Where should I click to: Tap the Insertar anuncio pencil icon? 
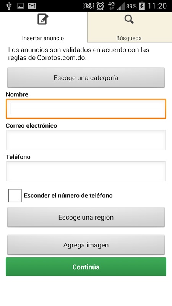click(x=43, y=19)
